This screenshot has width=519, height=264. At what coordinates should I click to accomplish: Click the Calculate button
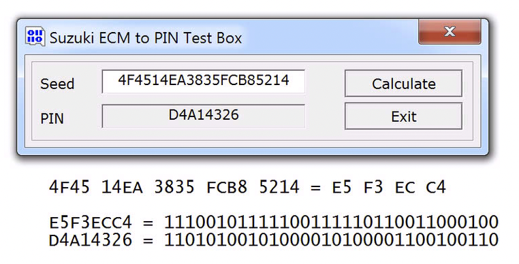point(403,84)
